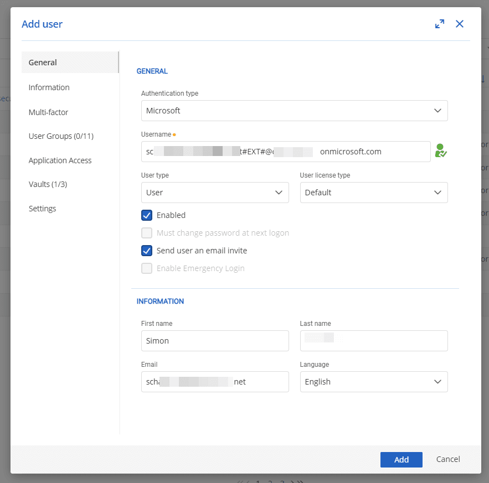Open the Vaults (1/3) tab
Screen dimensions: 489x483
pyautogui.click(x=48, y=184)
